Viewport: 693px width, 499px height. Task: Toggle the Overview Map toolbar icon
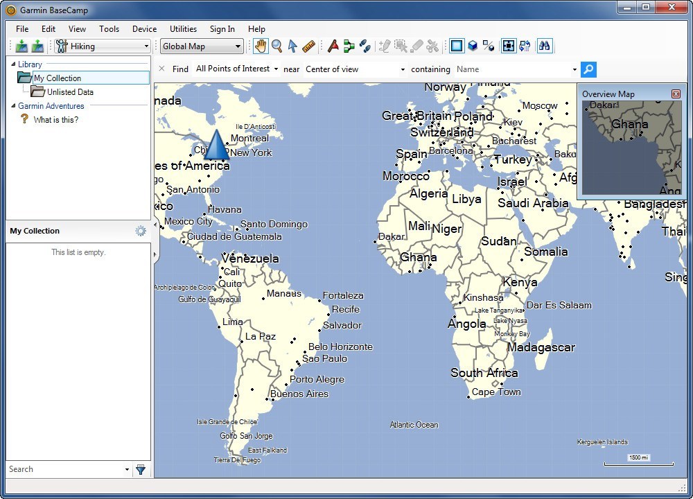click(x=509, y=46)
